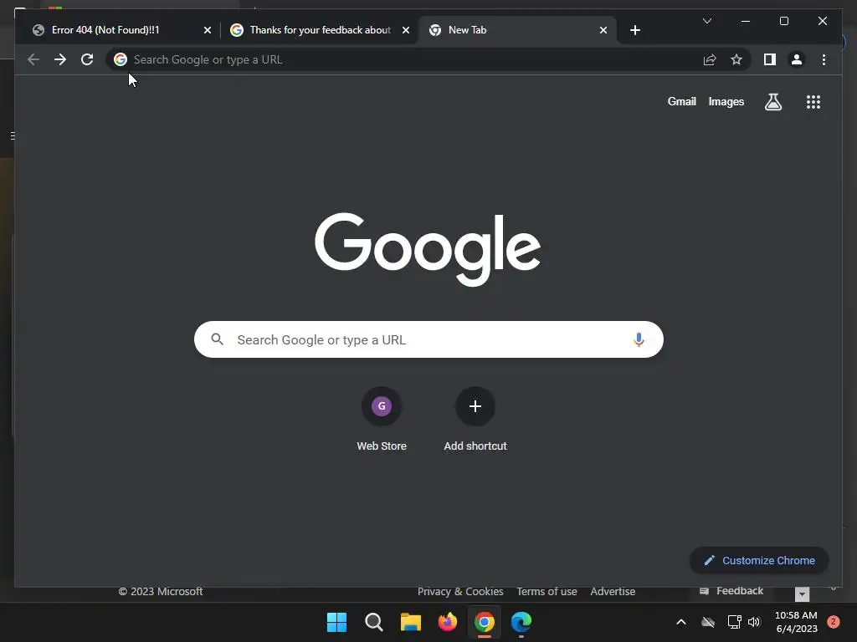This screenshot has width=857, height=642.
Task: Open Google Images link
Action: click(x=726, y=101)
